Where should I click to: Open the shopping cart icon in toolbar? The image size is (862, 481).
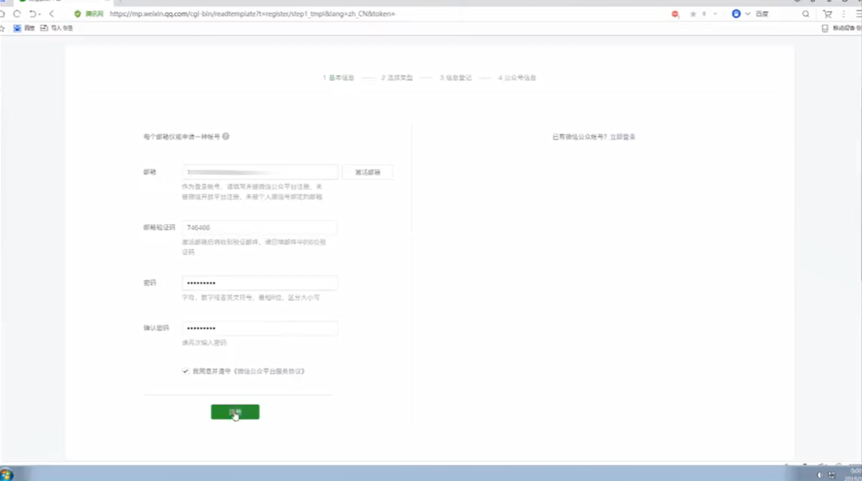point(827,14)
